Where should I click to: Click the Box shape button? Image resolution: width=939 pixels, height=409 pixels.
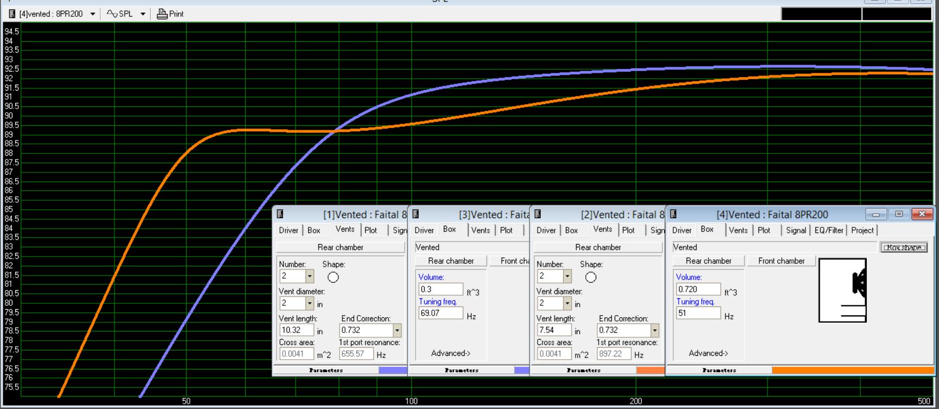904,247
